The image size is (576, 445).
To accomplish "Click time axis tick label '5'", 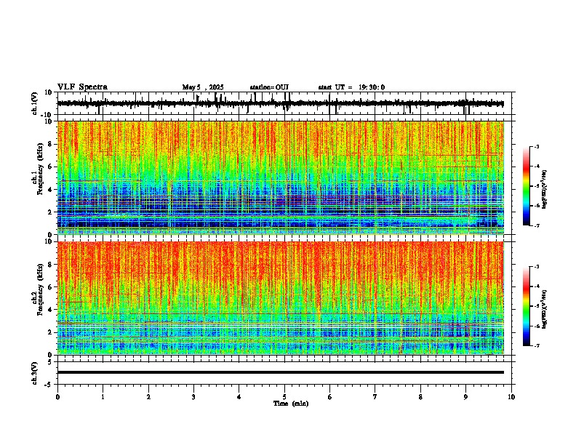I will (284, 397).
